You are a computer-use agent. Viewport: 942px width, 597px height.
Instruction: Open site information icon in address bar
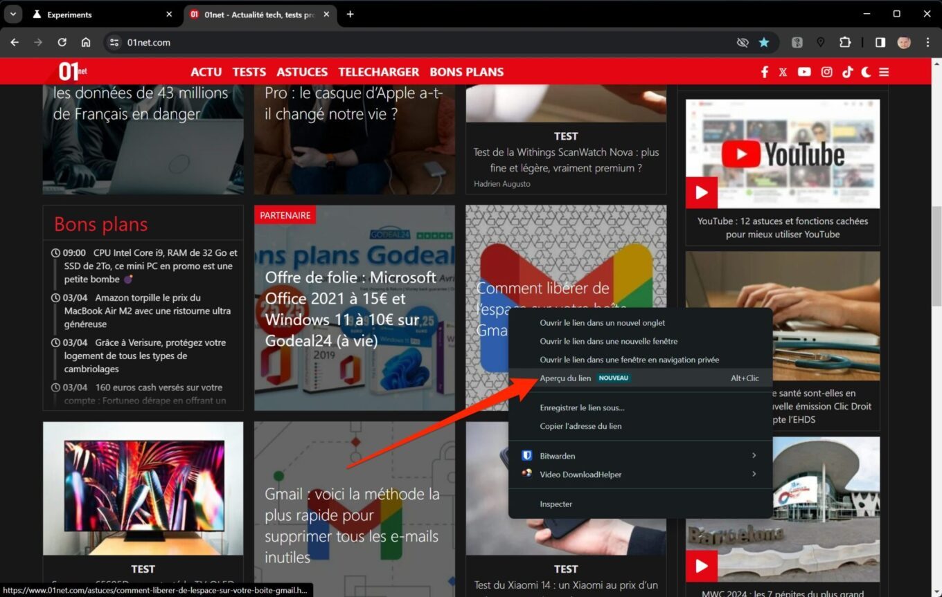tap(114, 42)
